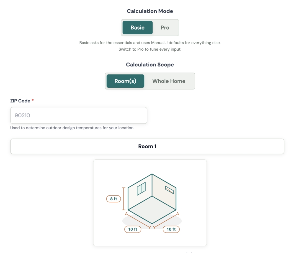Choose the Room(s) calculation scope
This screenshot has width=299, height=253.
[125, 81]
